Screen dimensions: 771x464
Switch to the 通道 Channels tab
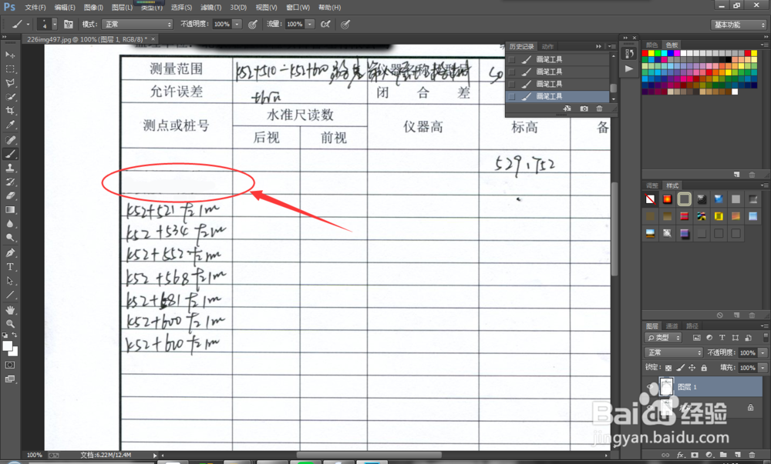[672, 326]
